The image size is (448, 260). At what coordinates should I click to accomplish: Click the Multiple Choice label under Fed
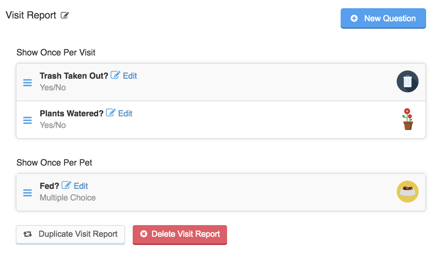pyautogui.click(x=68, y=198)
